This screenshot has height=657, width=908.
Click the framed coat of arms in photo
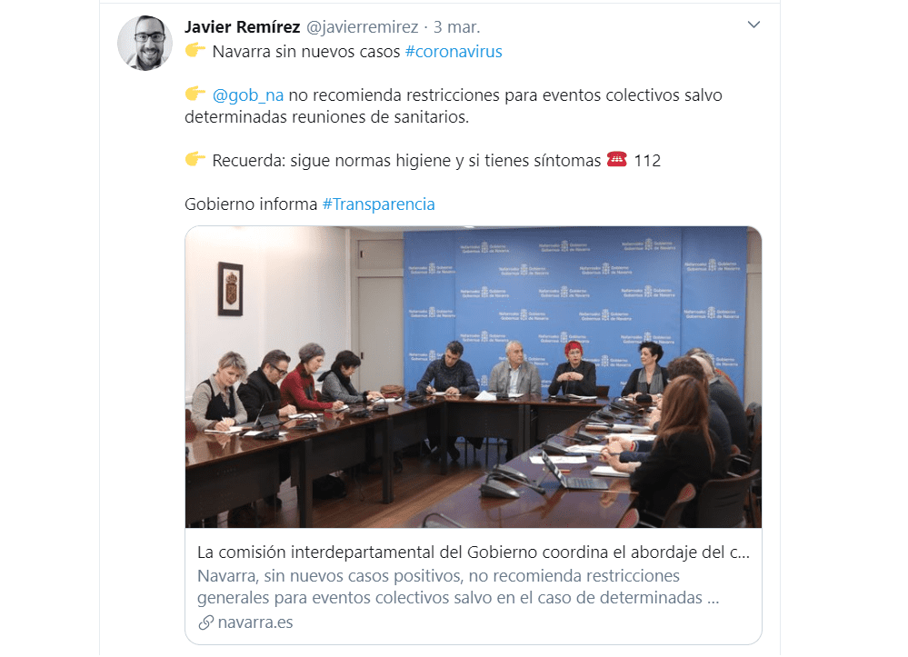pyautogui.click(x=231, y=289)
